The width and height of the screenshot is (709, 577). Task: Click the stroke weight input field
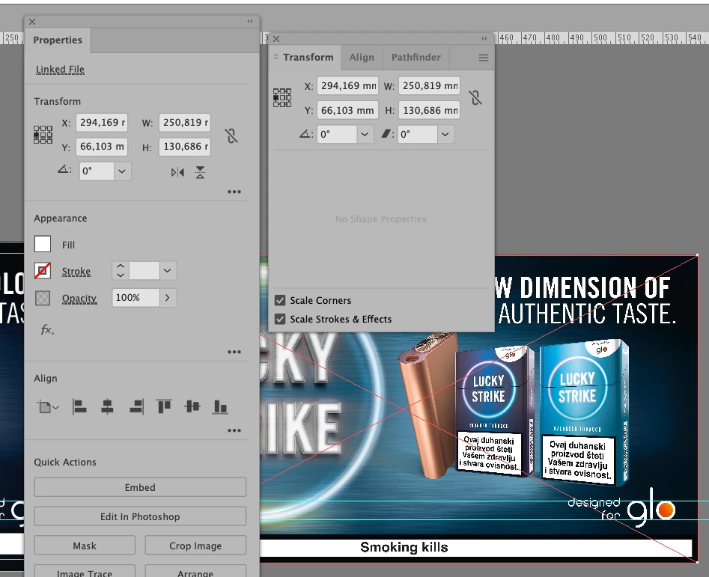tap(144, 271)
